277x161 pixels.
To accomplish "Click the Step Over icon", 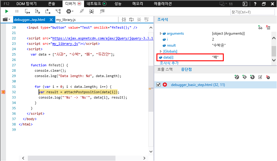I will point(38,11).
